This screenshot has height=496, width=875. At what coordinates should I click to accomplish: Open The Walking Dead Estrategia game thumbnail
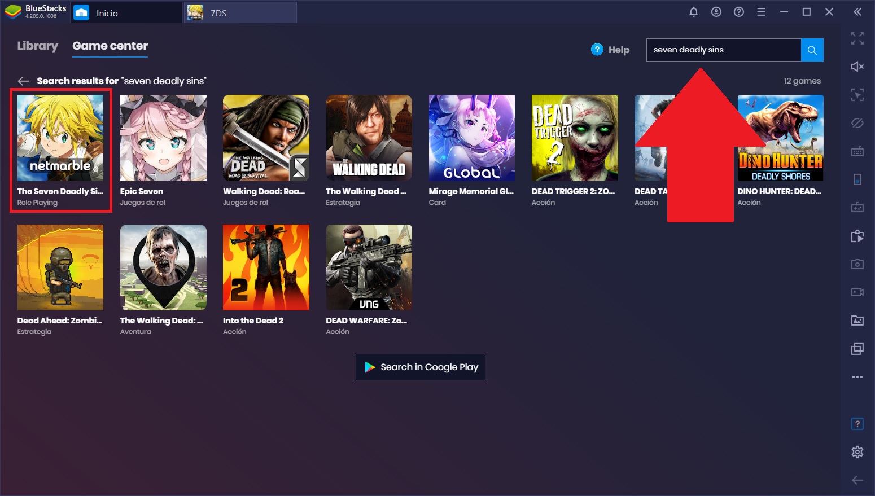(x=369, y=138)
